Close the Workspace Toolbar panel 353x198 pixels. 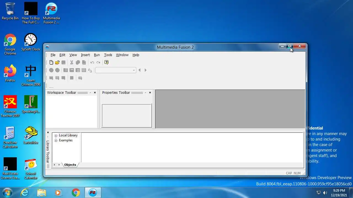[x=95, y=93]
